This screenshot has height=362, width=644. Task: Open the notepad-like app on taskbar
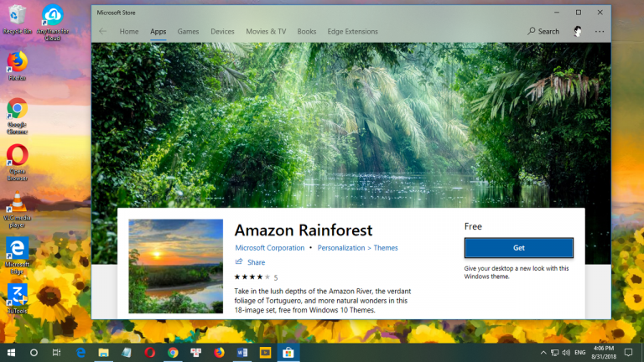(127, 353)
